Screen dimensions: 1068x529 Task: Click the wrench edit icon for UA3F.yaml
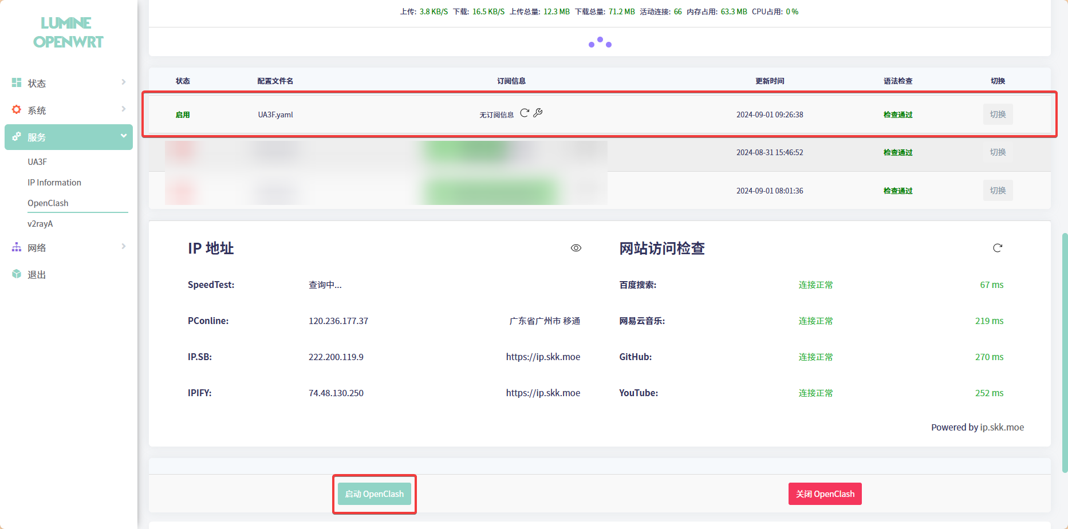[x=538, y=113]
